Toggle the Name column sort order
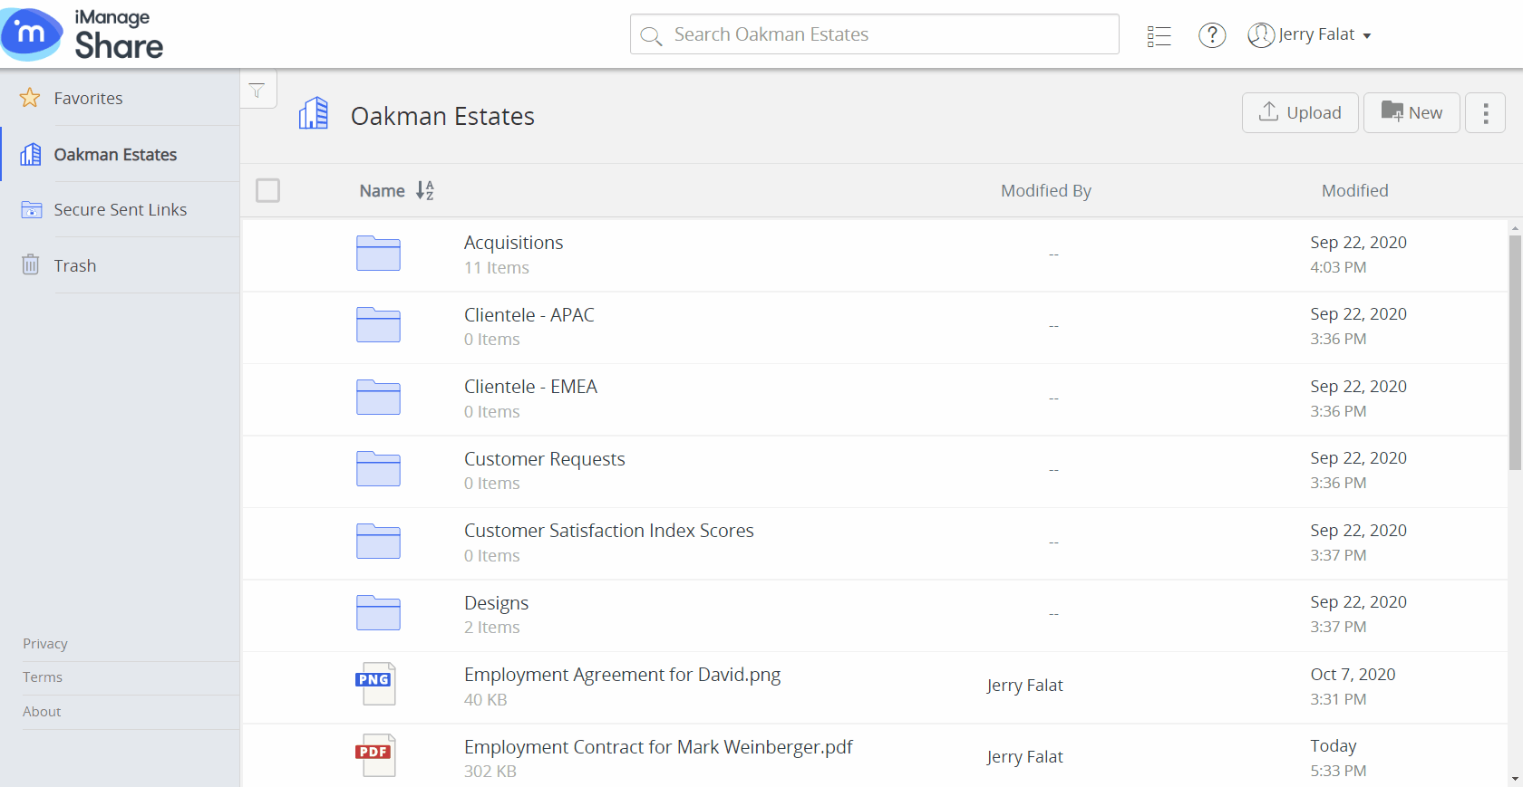The image size is (1523, 787). [x=424, y=190]
